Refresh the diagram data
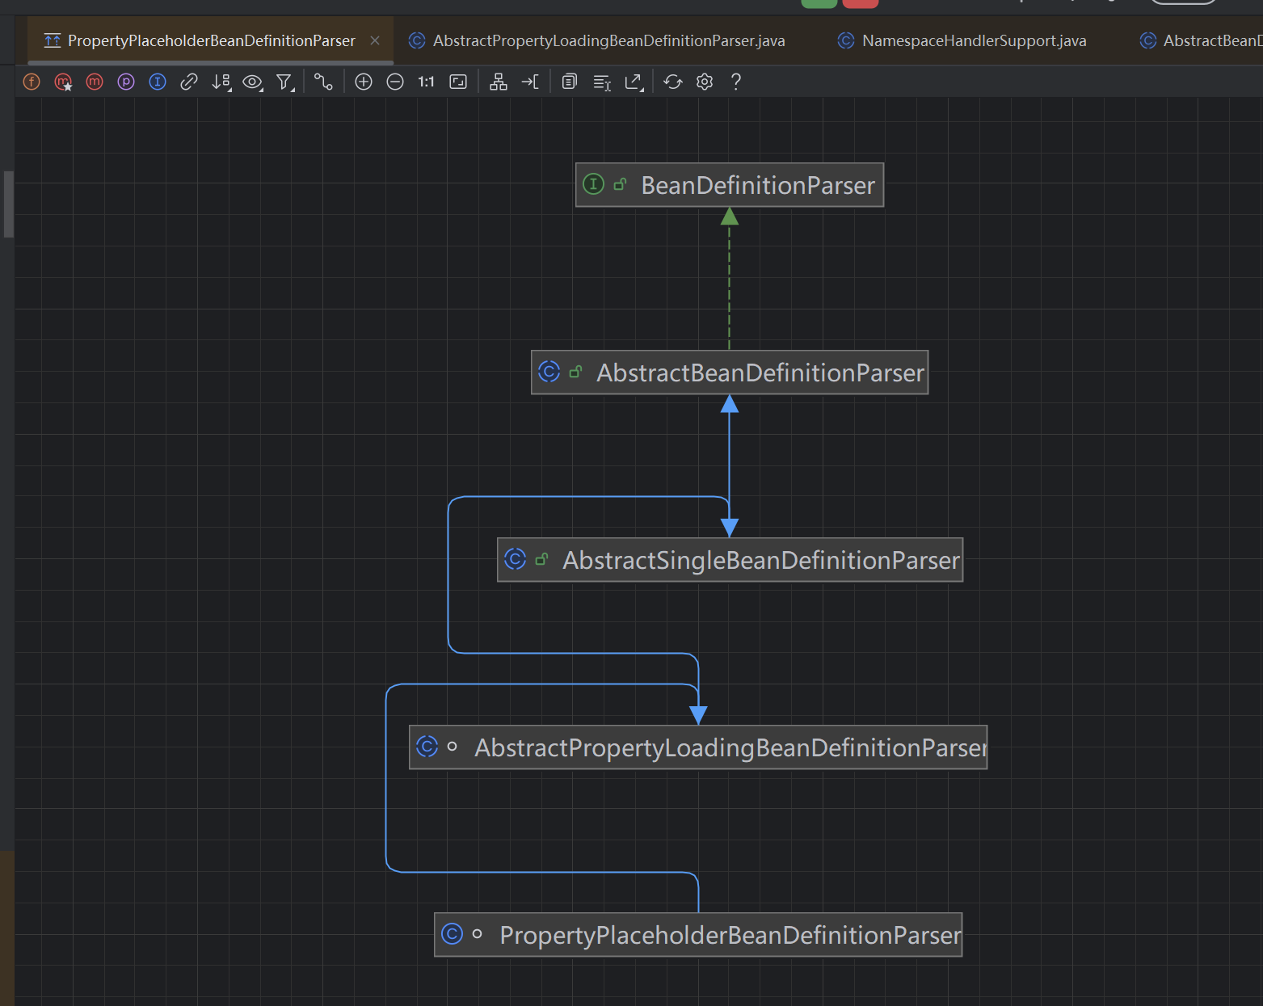Viewport: 1263px width, 1006px height. click(673, 82)
